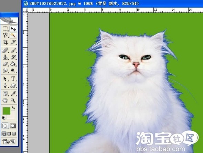Select the Move tool
This screenshot has width=203, height=153.
(x=13, y=29)
